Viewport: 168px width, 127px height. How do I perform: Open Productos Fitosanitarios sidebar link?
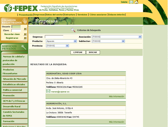[x=10, y=72]
